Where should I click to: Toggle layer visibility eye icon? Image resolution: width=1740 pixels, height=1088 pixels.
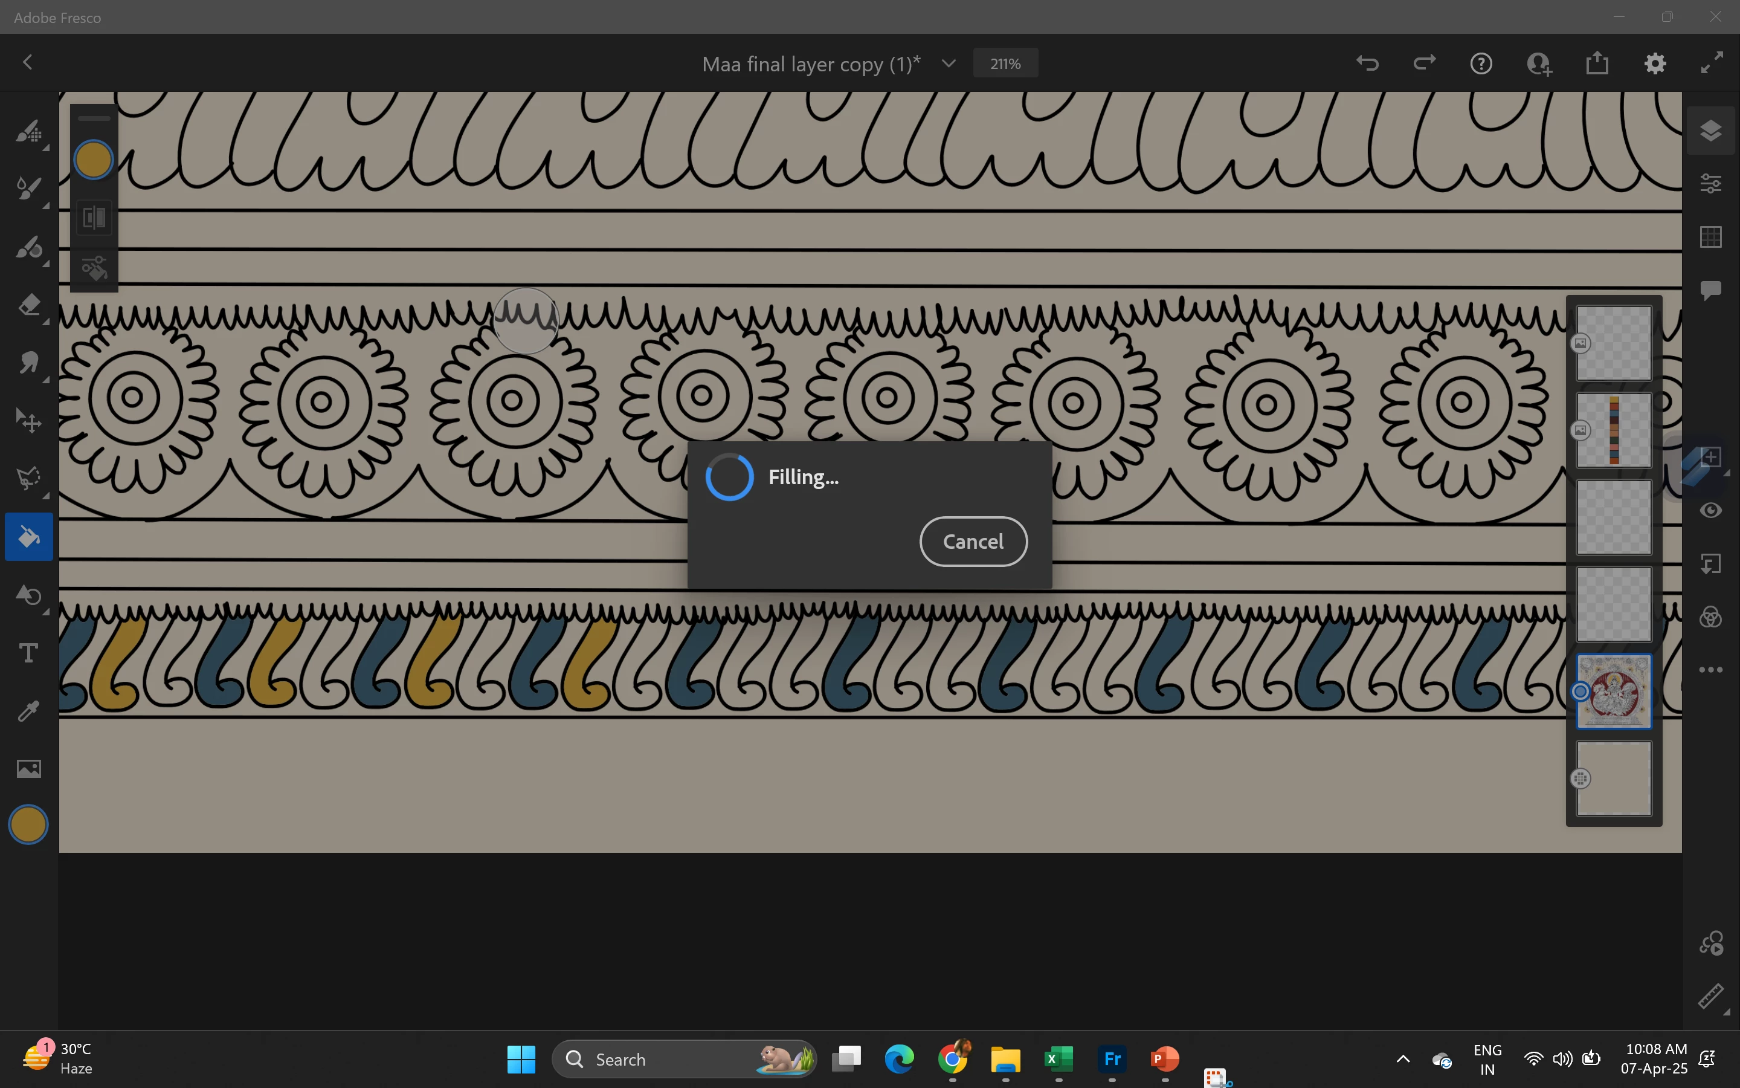pos(1710,510)
